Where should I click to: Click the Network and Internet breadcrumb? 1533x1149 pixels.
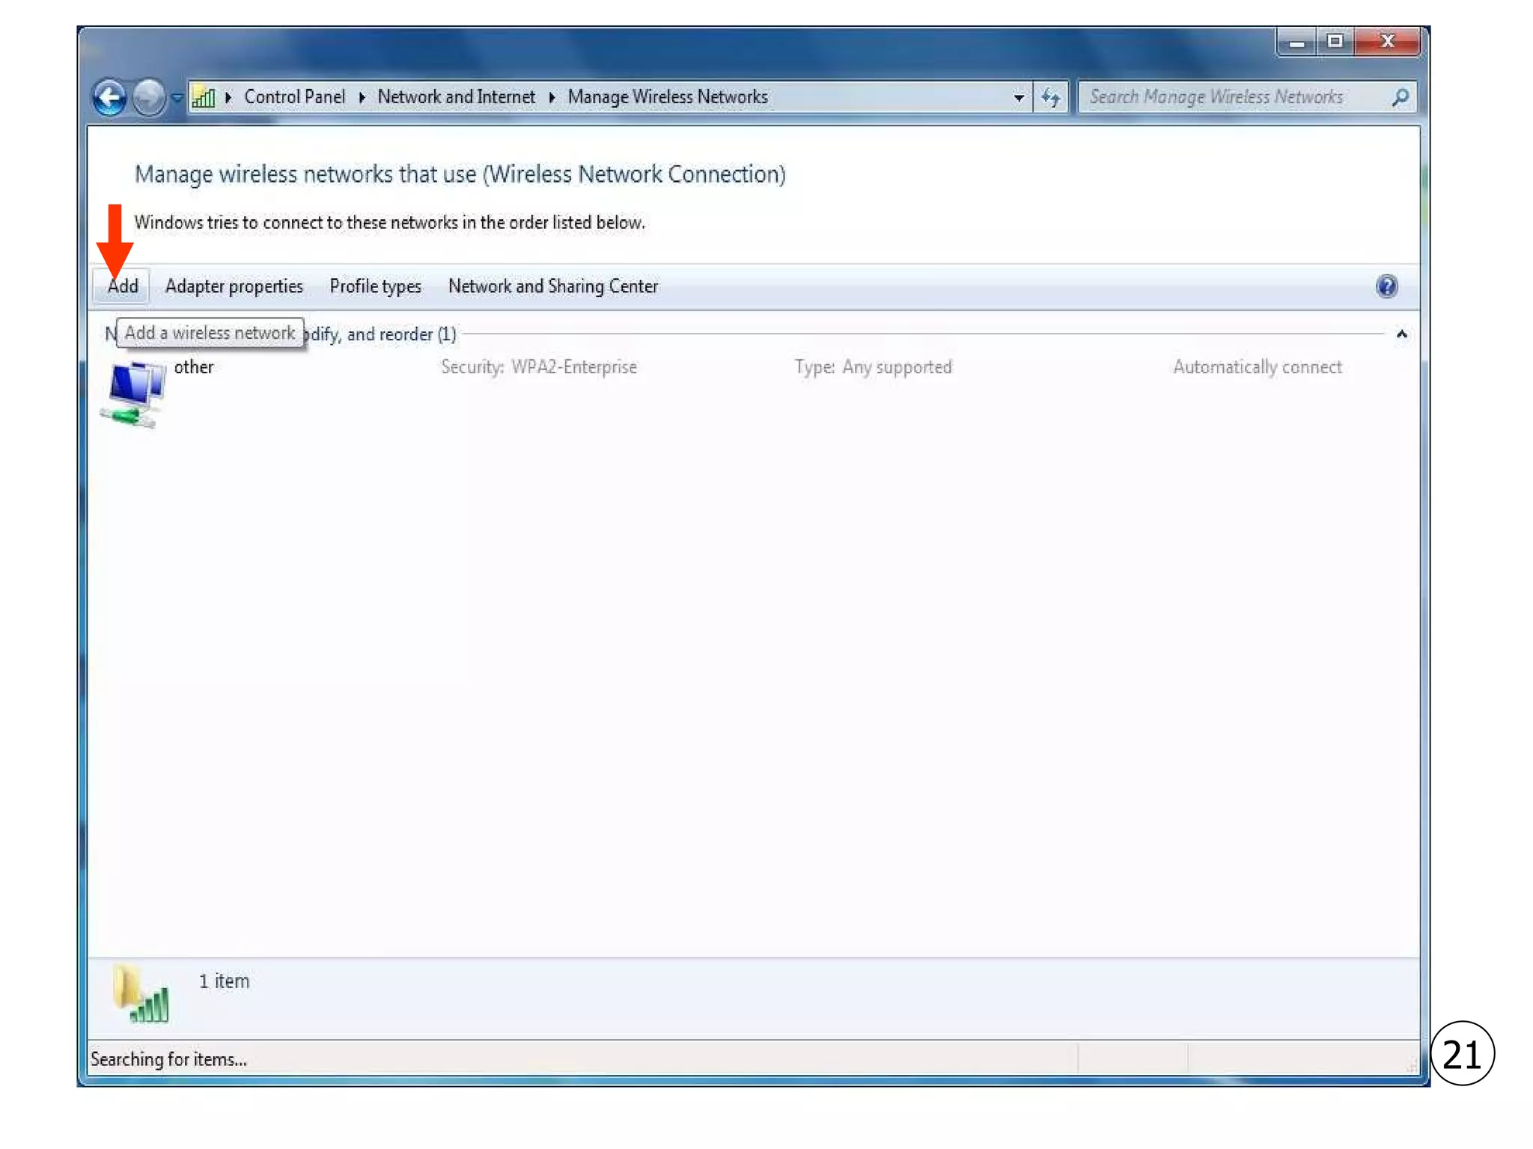click(456, 97)
